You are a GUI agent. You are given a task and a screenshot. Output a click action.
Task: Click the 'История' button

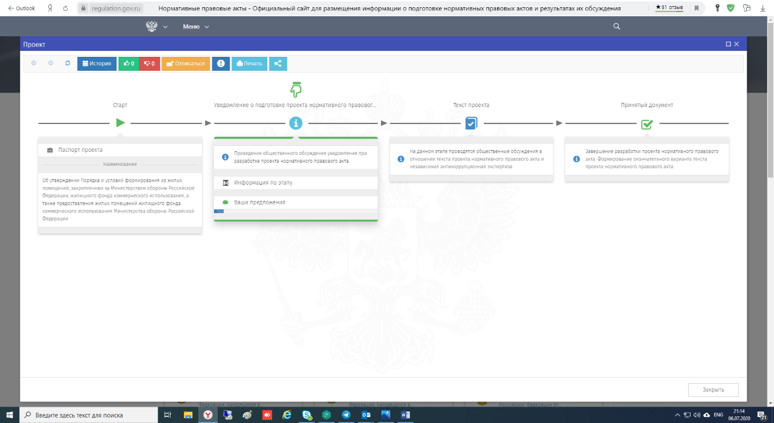tap(97, 64)
